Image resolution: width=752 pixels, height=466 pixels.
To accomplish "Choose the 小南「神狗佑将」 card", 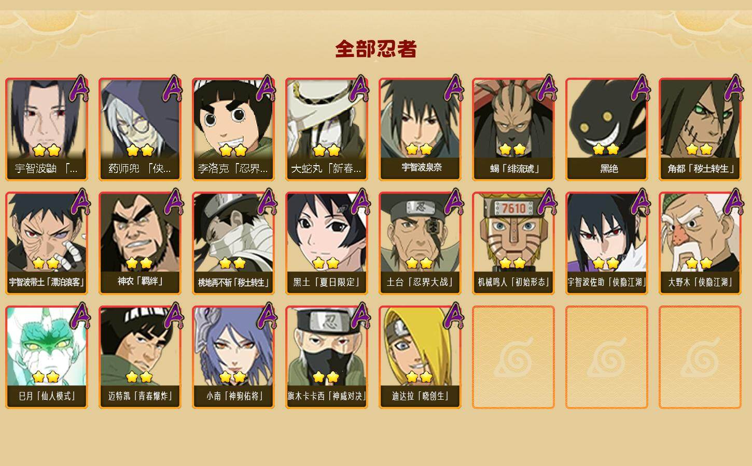I will (x=233, y=357).
